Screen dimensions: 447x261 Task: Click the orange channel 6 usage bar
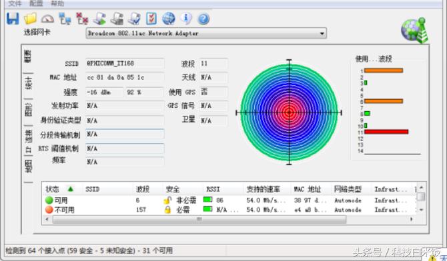coord(384,101)
